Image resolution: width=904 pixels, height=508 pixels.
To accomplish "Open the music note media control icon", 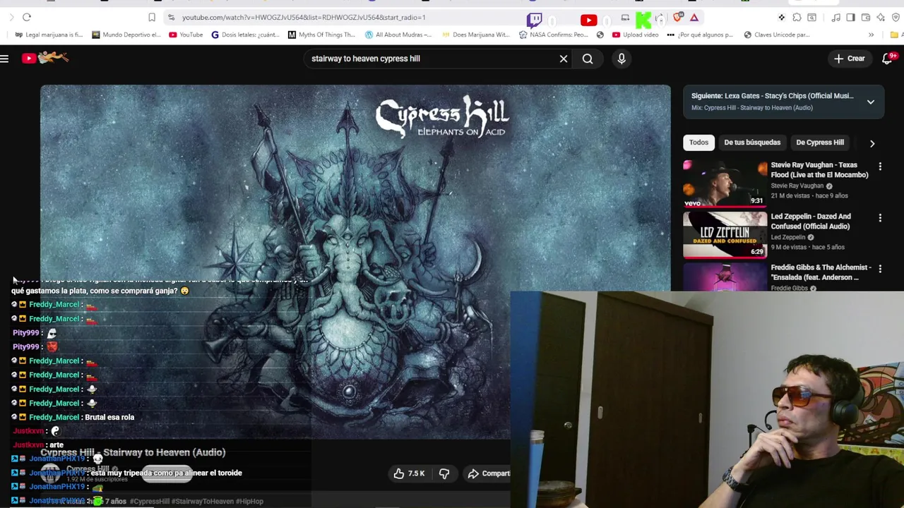I will 835,18.
